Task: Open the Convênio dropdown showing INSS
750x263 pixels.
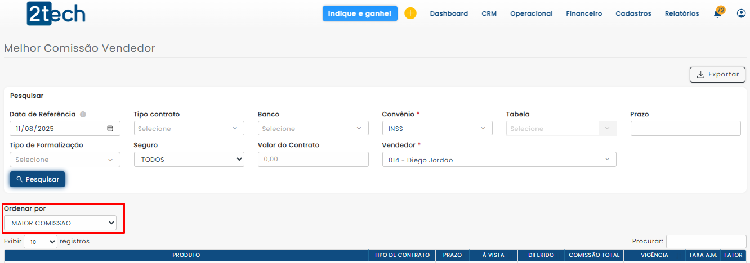Action: [x=437, y=129]
